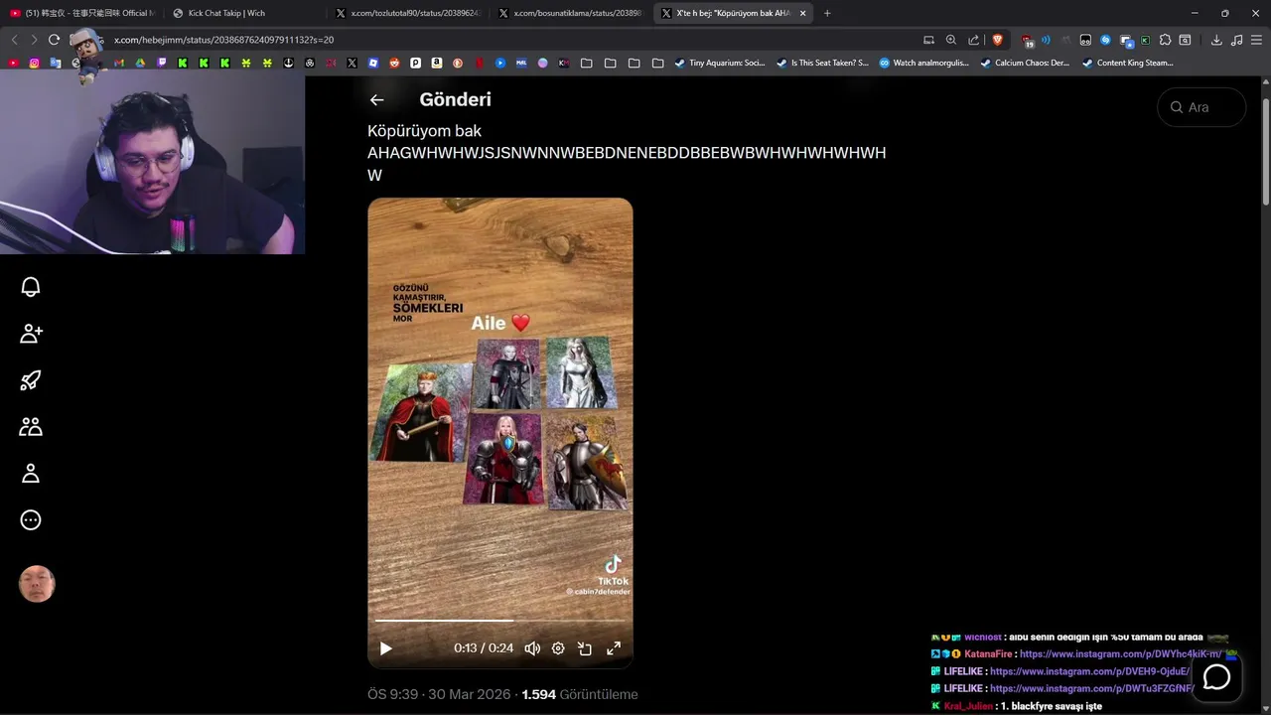Open the Watch analmorgulis bookmark

pyautogui.click(x=923, y=63)
